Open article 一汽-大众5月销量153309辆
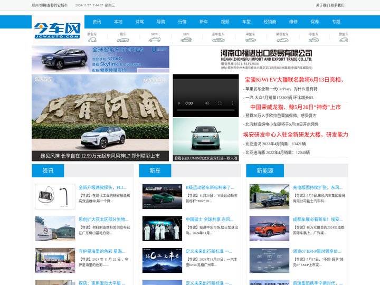The image size is (380, 285). click(280, 98)
